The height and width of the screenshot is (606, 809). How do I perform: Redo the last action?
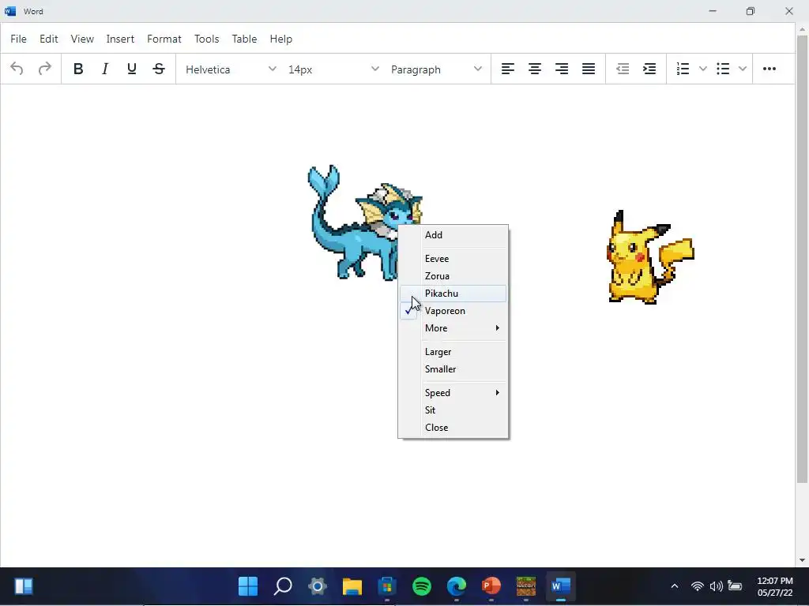coord(45,69)
